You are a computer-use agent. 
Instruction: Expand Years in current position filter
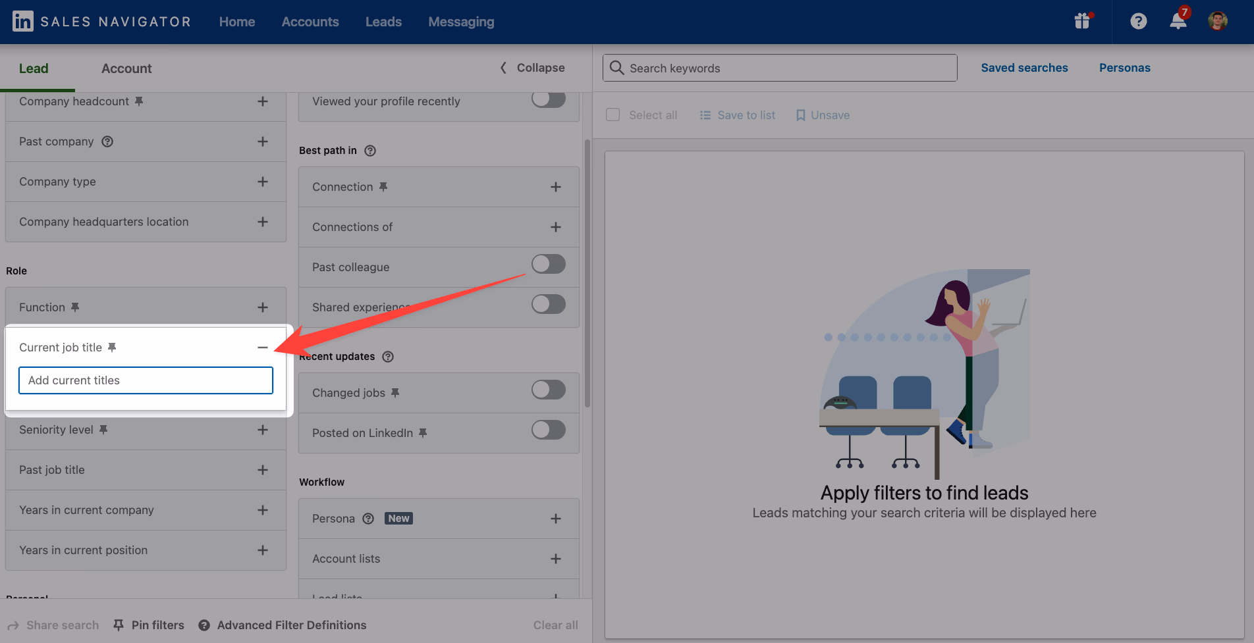(263, 550)
